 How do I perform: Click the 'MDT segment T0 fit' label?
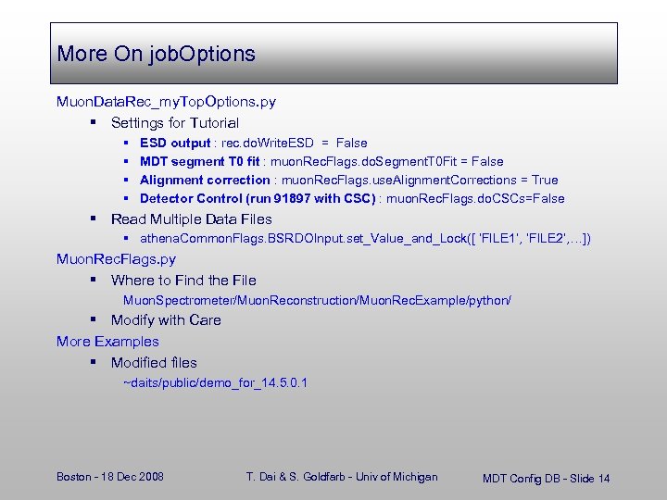coord(199,161)
